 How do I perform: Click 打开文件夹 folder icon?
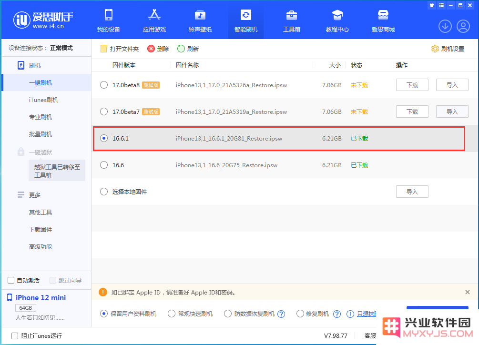(104, 49)
